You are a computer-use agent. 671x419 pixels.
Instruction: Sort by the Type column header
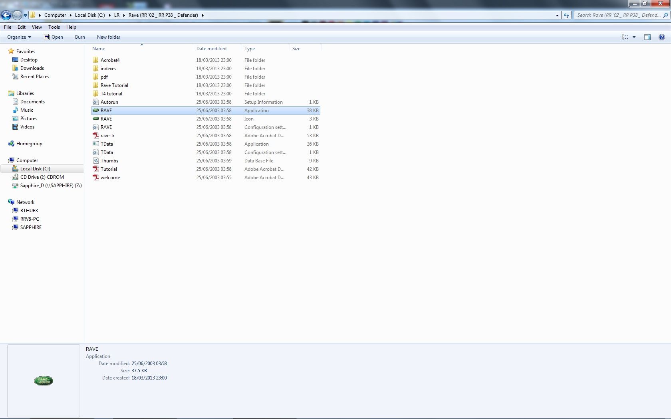tap(266, 49)
